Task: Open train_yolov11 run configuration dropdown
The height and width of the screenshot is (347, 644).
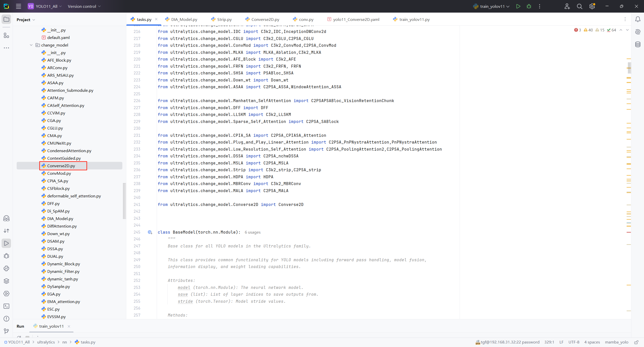Action: pos(492,6)
